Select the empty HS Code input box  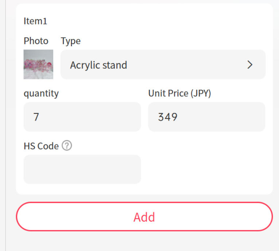(82, 169)
